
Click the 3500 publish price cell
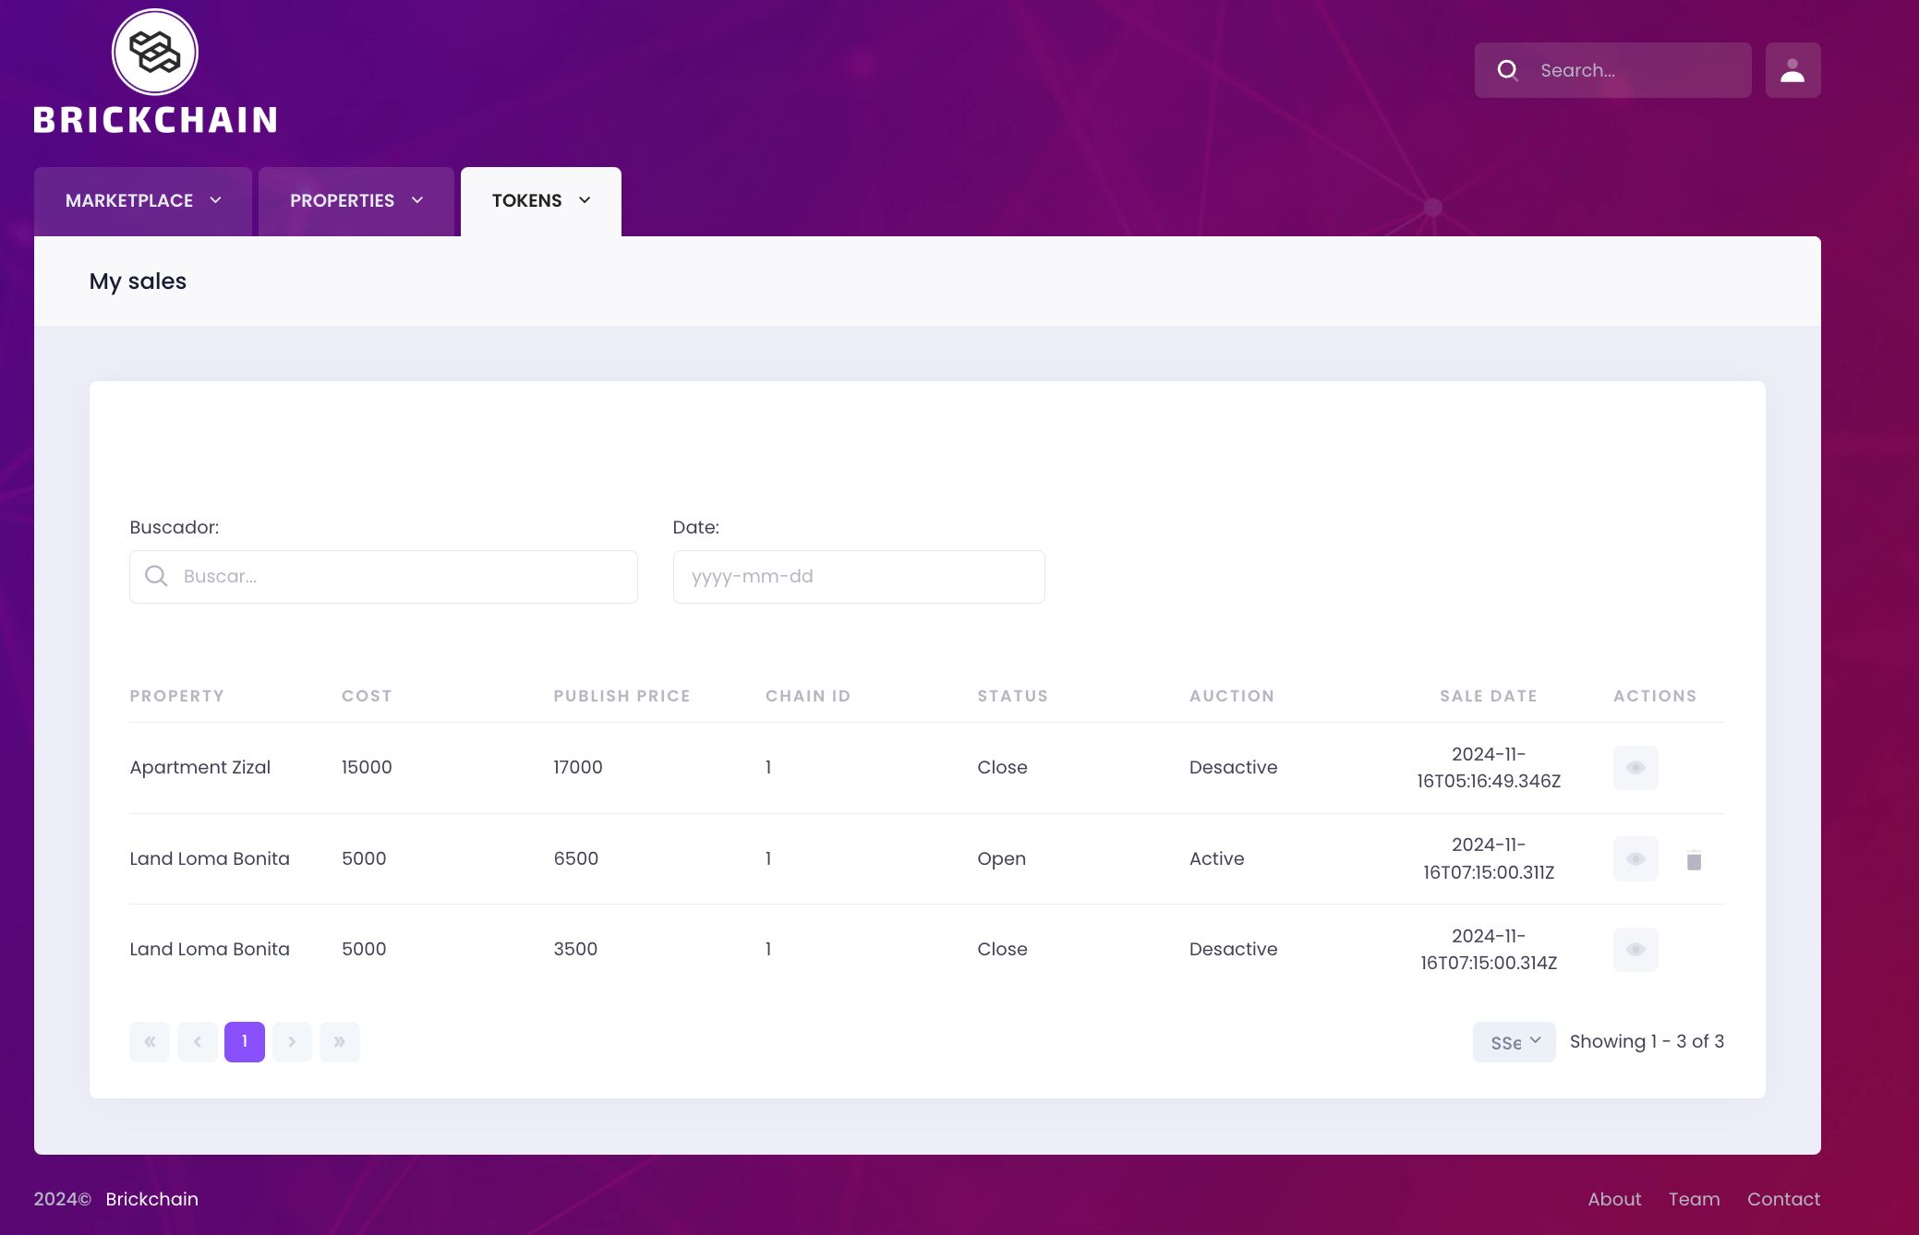tap(575, 949)
